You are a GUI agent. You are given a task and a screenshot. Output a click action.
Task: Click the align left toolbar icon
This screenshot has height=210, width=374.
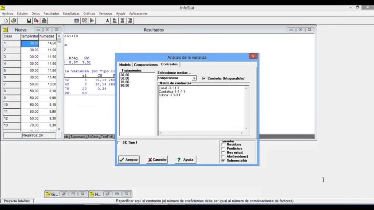click(115, 21)
